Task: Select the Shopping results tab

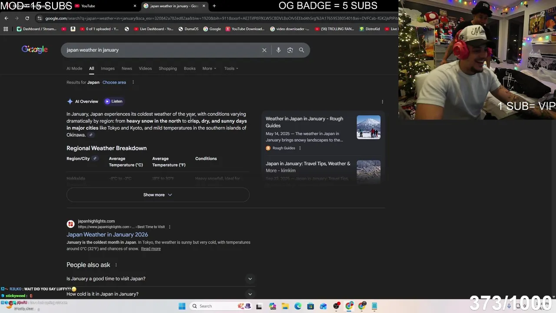Action: point(168,68)
